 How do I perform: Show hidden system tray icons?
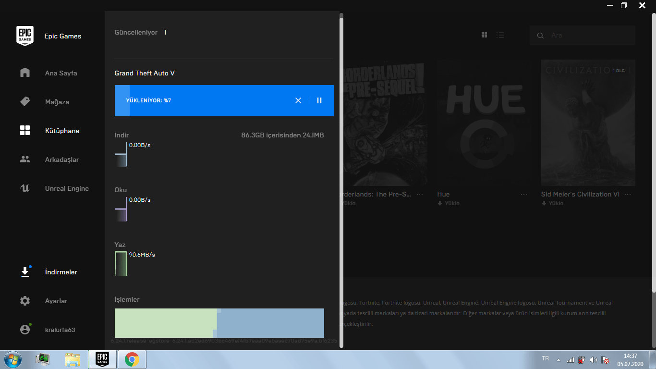click(559, 359)
